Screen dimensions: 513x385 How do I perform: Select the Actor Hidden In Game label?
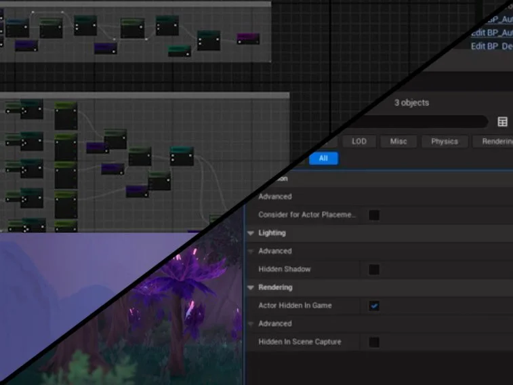(x=295, y=306)
